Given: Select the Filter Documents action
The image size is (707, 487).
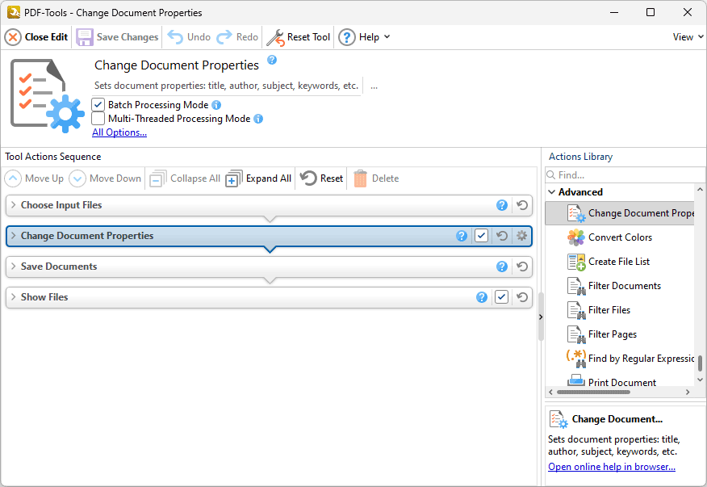Looking at the screenshot, I should point(620,286).
